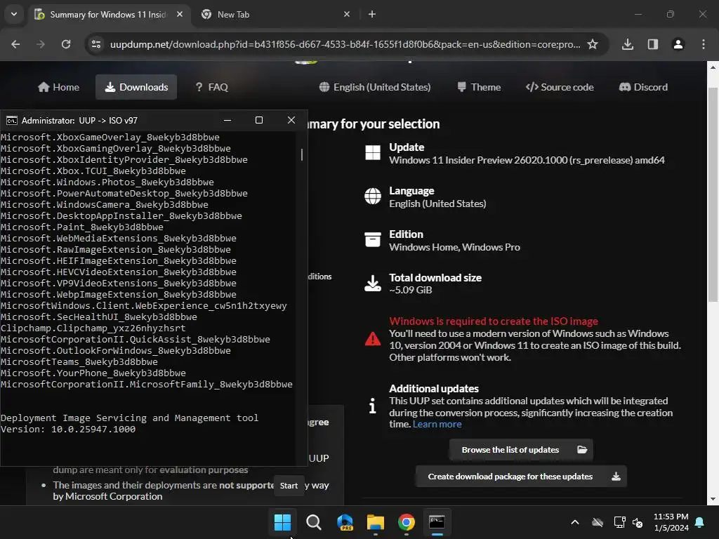
Task: Click the Clipchamp.Clipchamp_yxz26nhyzhsrt console line
Action: pos(93,328)
